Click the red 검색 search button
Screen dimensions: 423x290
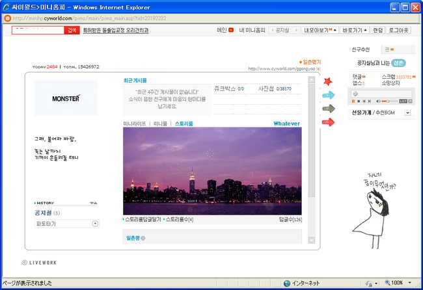(x=72, y=30)
